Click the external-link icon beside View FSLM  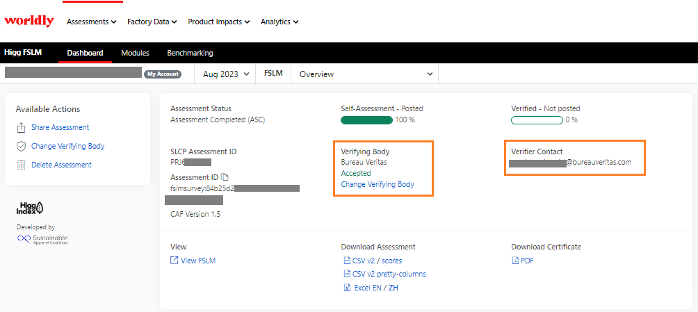(x=174, y=261)
